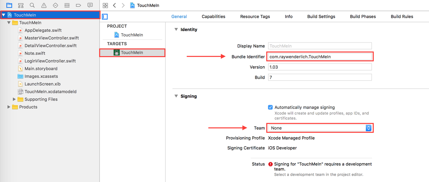Open LaunchScreen.xib file
Viewport: 429px width, 182px height.
(43, 84)
